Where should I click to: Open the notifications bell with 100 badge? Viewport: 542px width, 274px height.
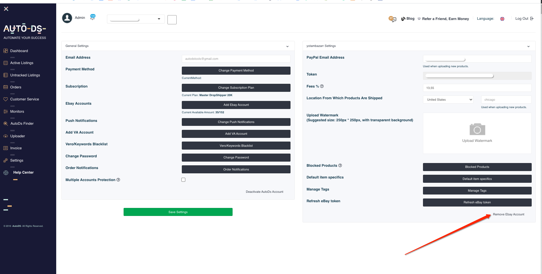[x=93, y=17]
